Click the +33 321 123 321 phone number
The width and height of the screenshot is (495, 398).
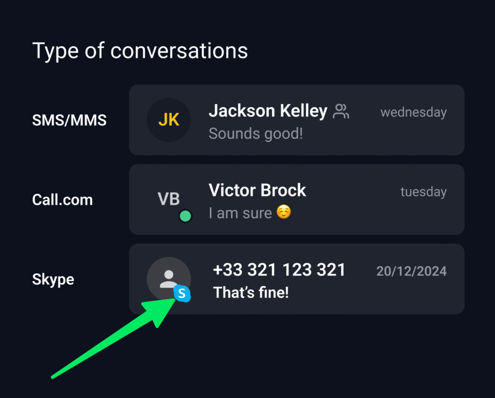coord(279,270)
